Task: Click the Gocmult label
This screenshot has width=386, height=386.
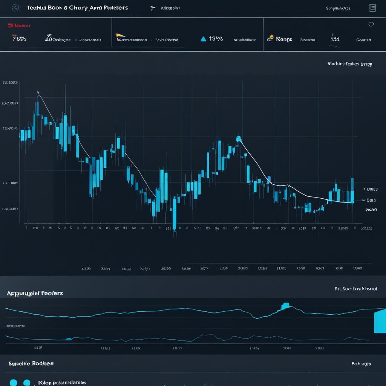Action: (x=363, y=40)
